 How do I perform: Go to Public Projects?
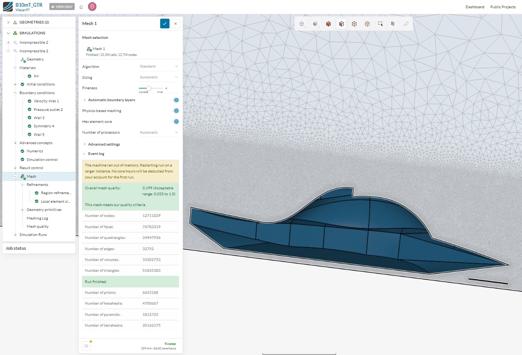[503, 7]
